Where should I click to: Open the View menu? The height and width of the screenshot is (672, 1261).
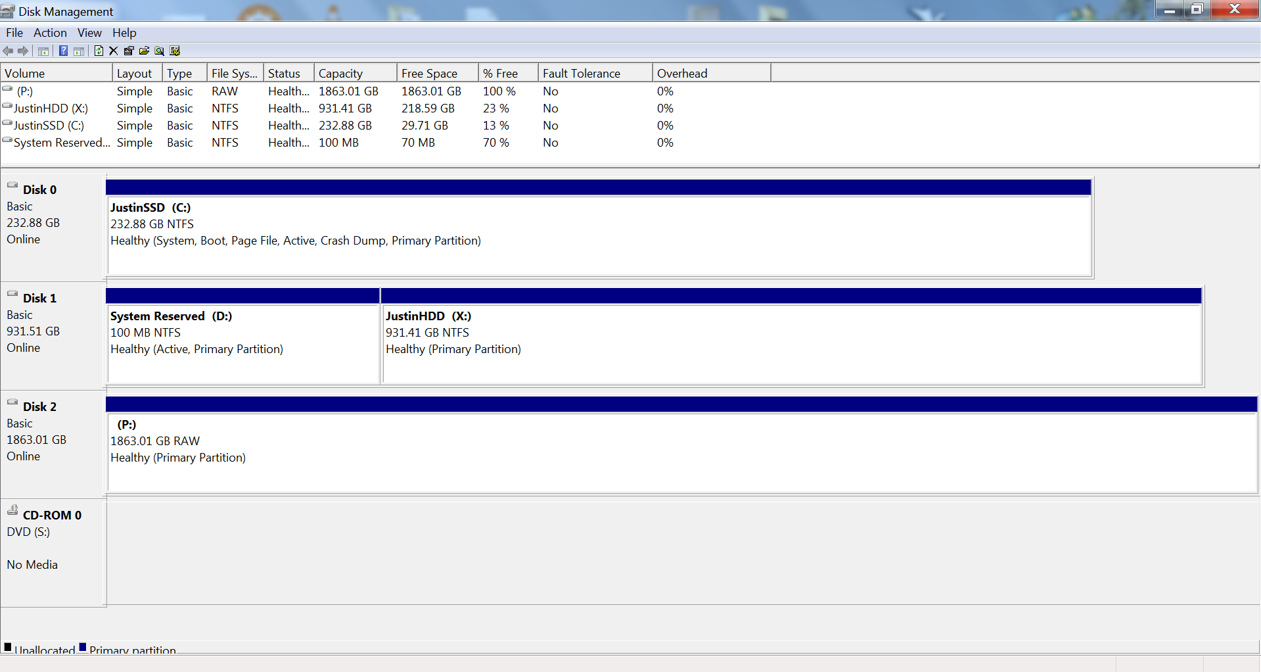click(x=89, y=33)
